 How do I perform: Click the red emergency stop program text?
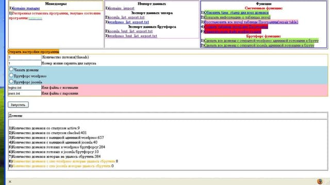tap(55, 15)
